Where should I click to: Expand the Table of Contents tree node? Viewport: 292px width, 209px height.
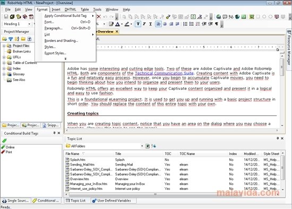pyautogui.click(x=4, y=63)
